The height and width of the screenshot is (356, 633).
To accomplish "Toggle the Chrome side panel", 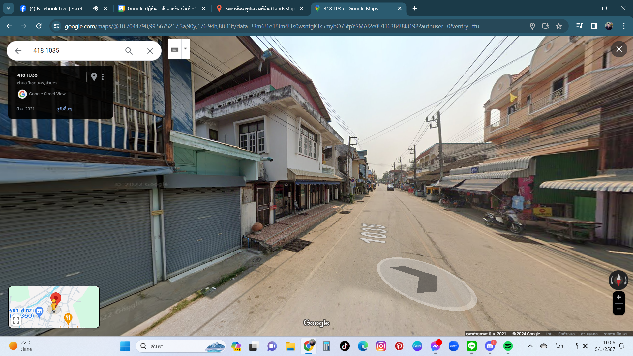I will click(594, 26).
